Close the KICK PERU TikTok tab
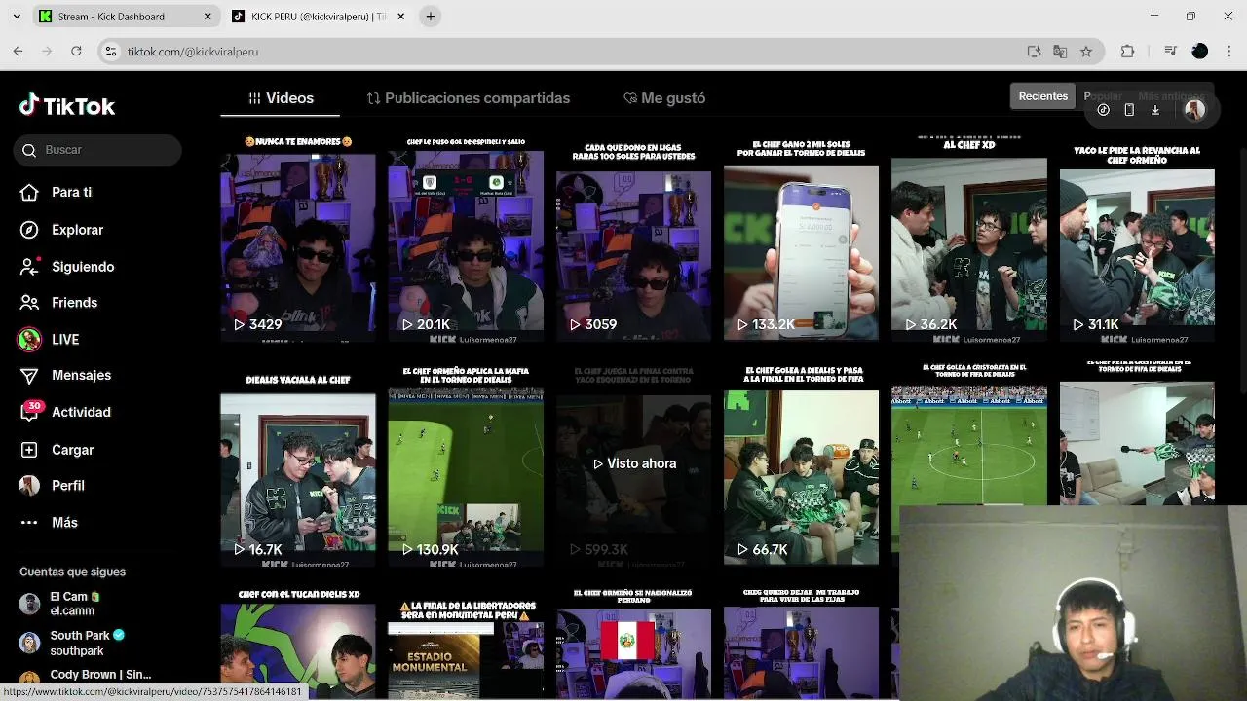This screenshot has width=1247, height=701. (400, 17)
